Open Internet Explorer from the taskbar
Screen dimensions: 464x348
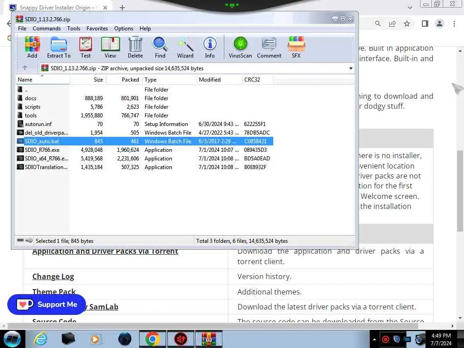[40, 339]
